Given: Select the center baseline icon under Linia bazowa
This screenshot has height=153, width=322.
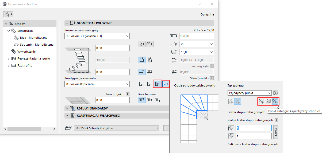Looking at the screenshot, I should [x=149, y=100].
